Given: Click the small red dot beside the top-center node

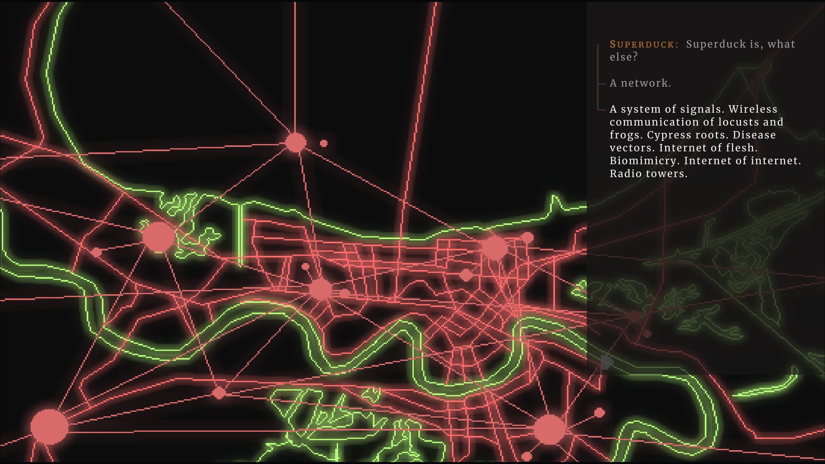Looking at the screenshot, I should click(x=324, y=143).
